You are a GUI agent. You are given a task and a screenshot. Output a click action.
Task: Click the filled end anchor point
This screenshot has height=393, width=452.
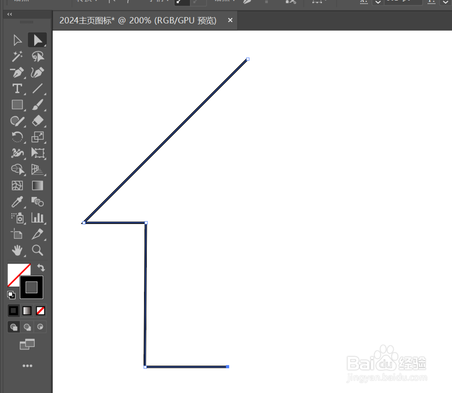pyautogui.click(x=227, y=366)
